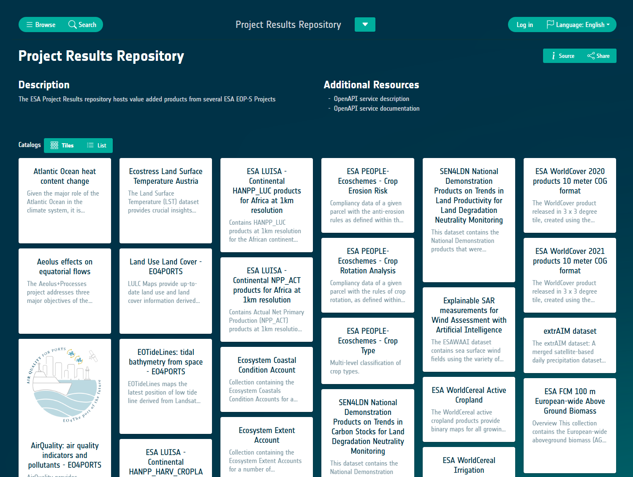Switch catalogs to List view
The height and width of the screenshot is (477, 633).
(x=97, y=145)
